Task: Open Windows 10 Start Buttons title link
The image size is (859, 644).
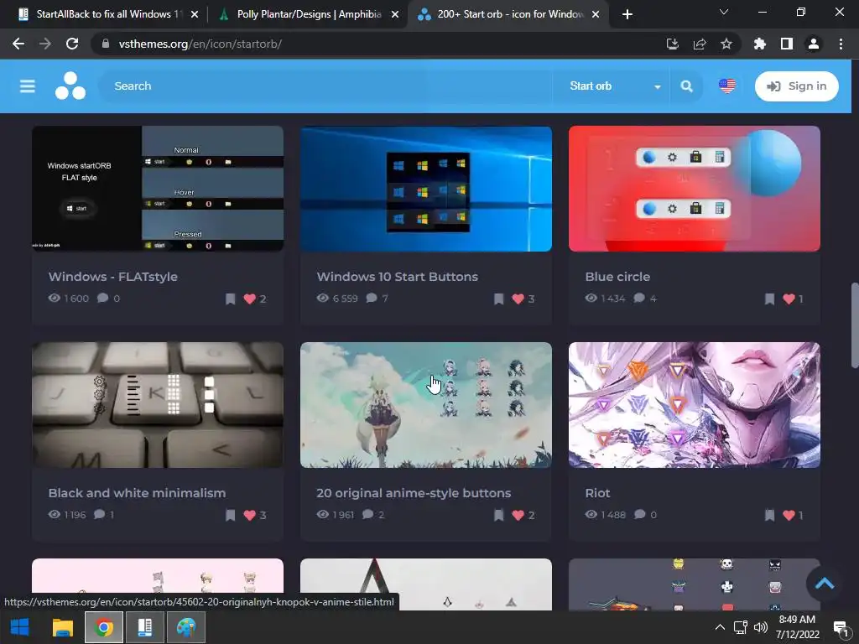Action: click(397, 277)
